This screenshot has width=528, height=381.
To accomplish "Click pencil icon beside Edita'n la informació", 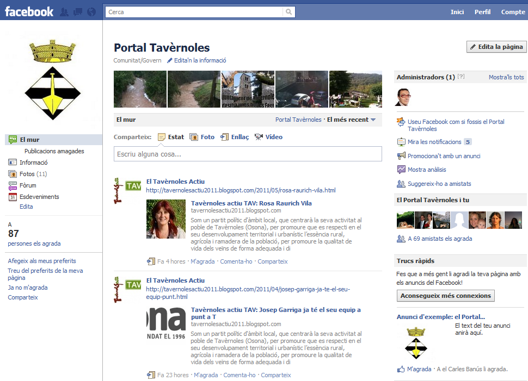I will point(170,60).
